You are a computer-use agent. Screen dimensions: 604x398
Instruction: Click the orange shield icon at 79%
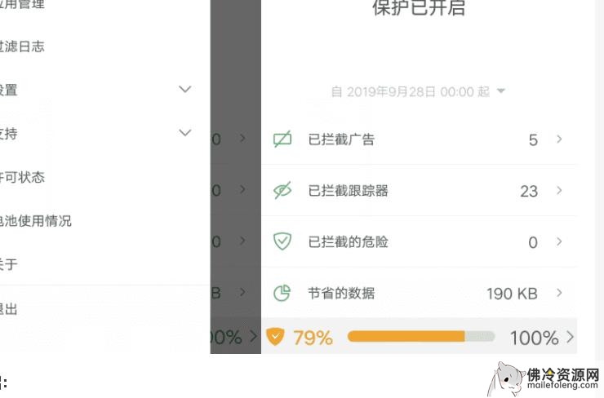point(275,337)
